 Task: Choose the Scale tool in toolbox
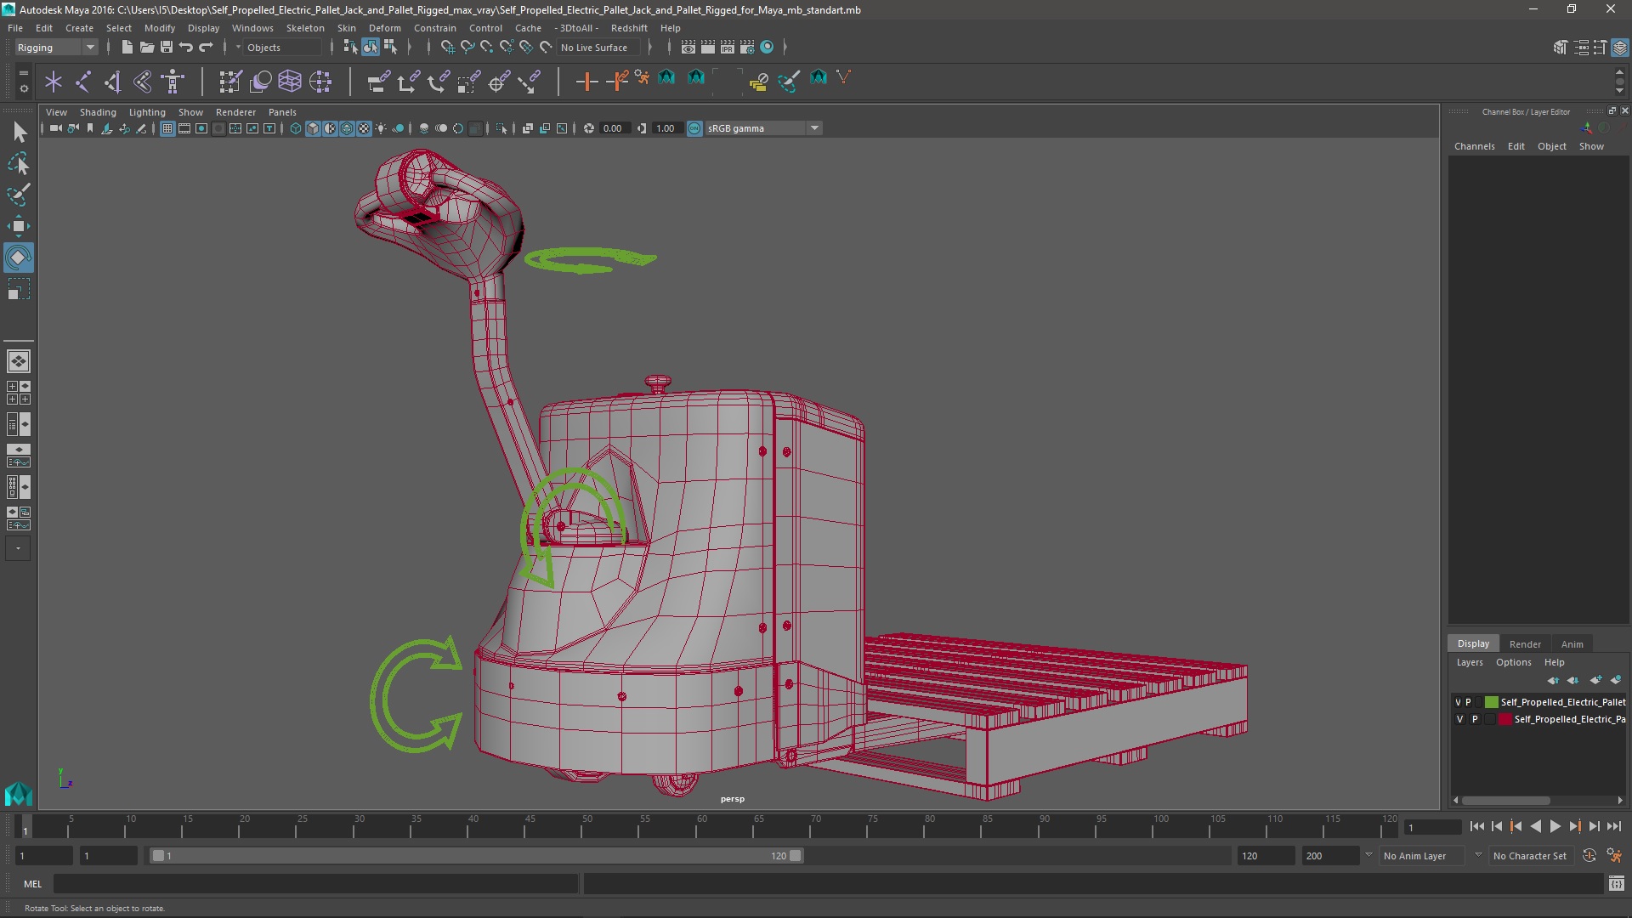19,290
